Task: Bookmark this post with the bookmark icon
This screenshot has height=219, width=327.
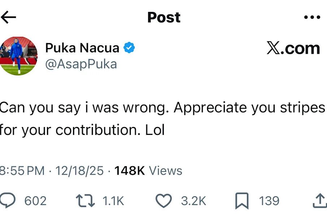Action: pyautogui.click(x=242, y=201)
